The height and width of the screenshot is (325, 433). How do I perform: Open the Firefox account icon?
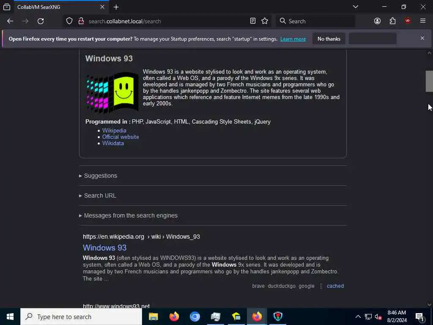[377, 21]
